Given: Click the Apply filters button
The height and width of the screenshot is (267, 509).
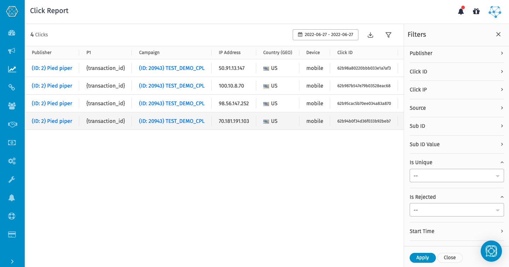Looking at the screenshot, I should pos(422,258).
